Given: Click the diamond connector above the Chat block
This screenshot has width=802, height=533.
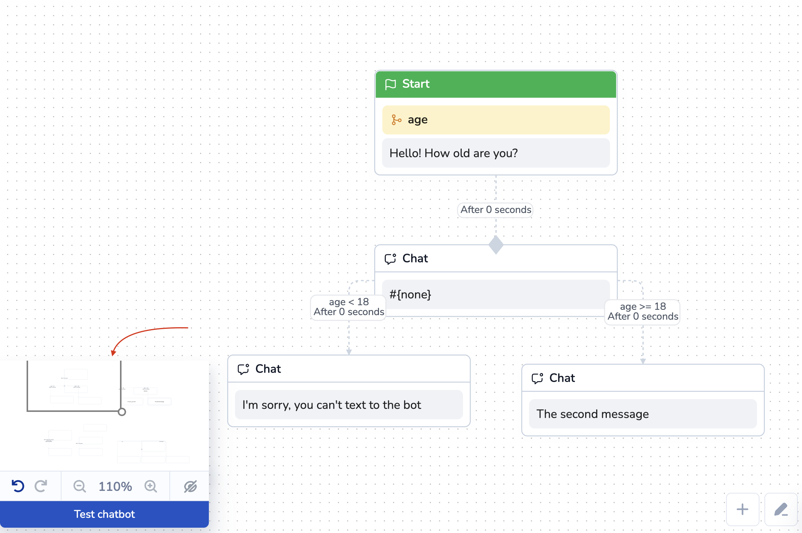Looking at the screenshot, I should coord(496,245).
